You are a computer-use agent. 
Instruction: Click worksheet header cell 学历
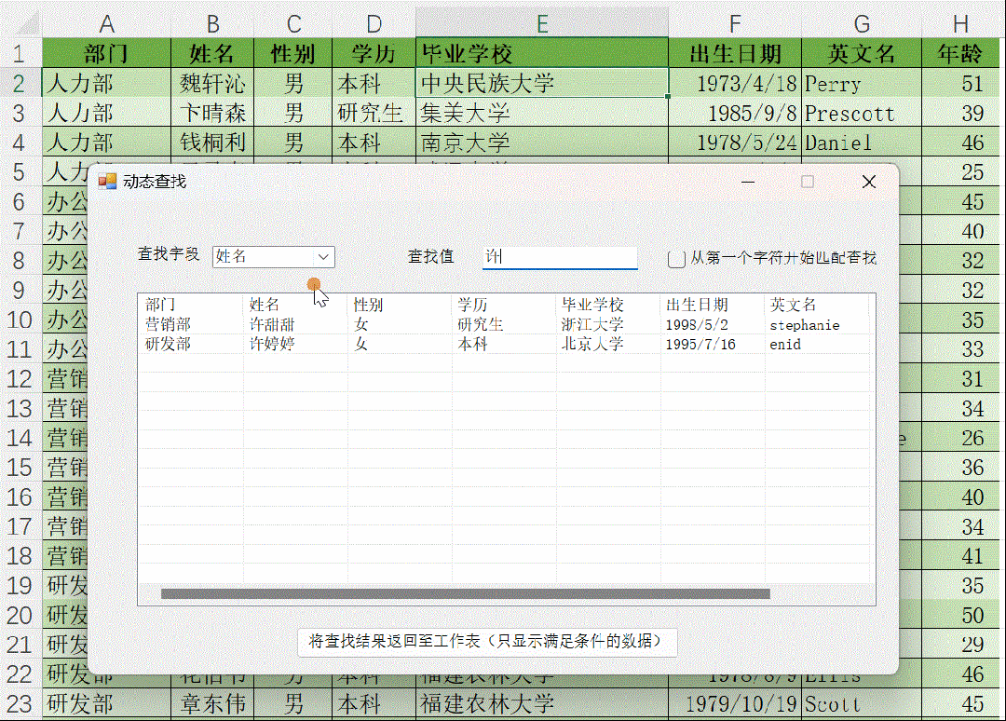tap(374, 54)
